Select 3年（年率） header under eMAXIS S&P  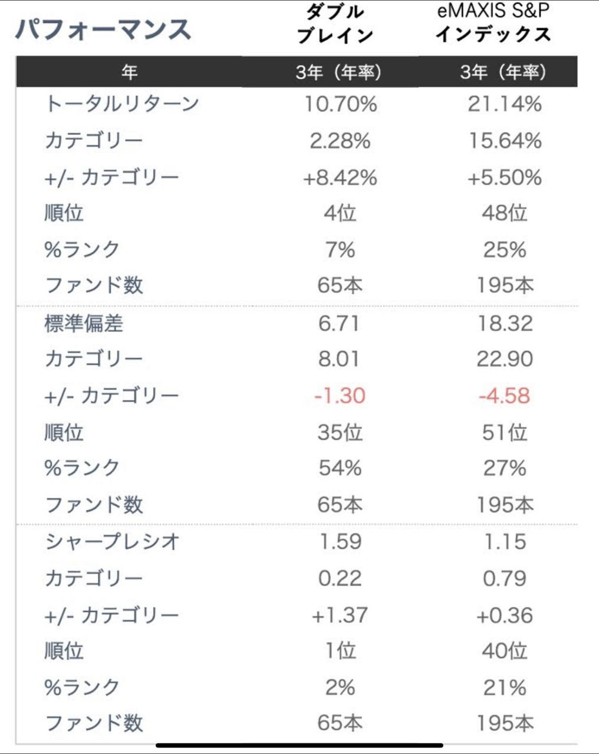pyautogui.click(x=504, y=72)
